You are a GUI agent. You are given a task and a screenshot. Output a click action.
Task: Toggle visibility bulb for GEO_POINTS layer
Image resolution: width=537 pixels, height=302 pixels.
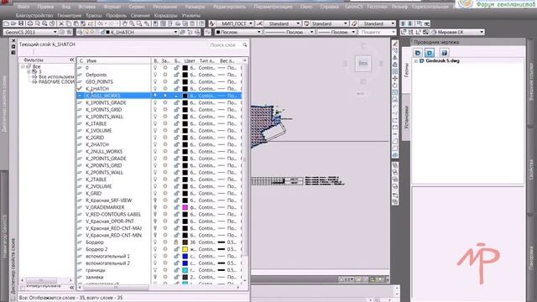click(x=155, y=82)
